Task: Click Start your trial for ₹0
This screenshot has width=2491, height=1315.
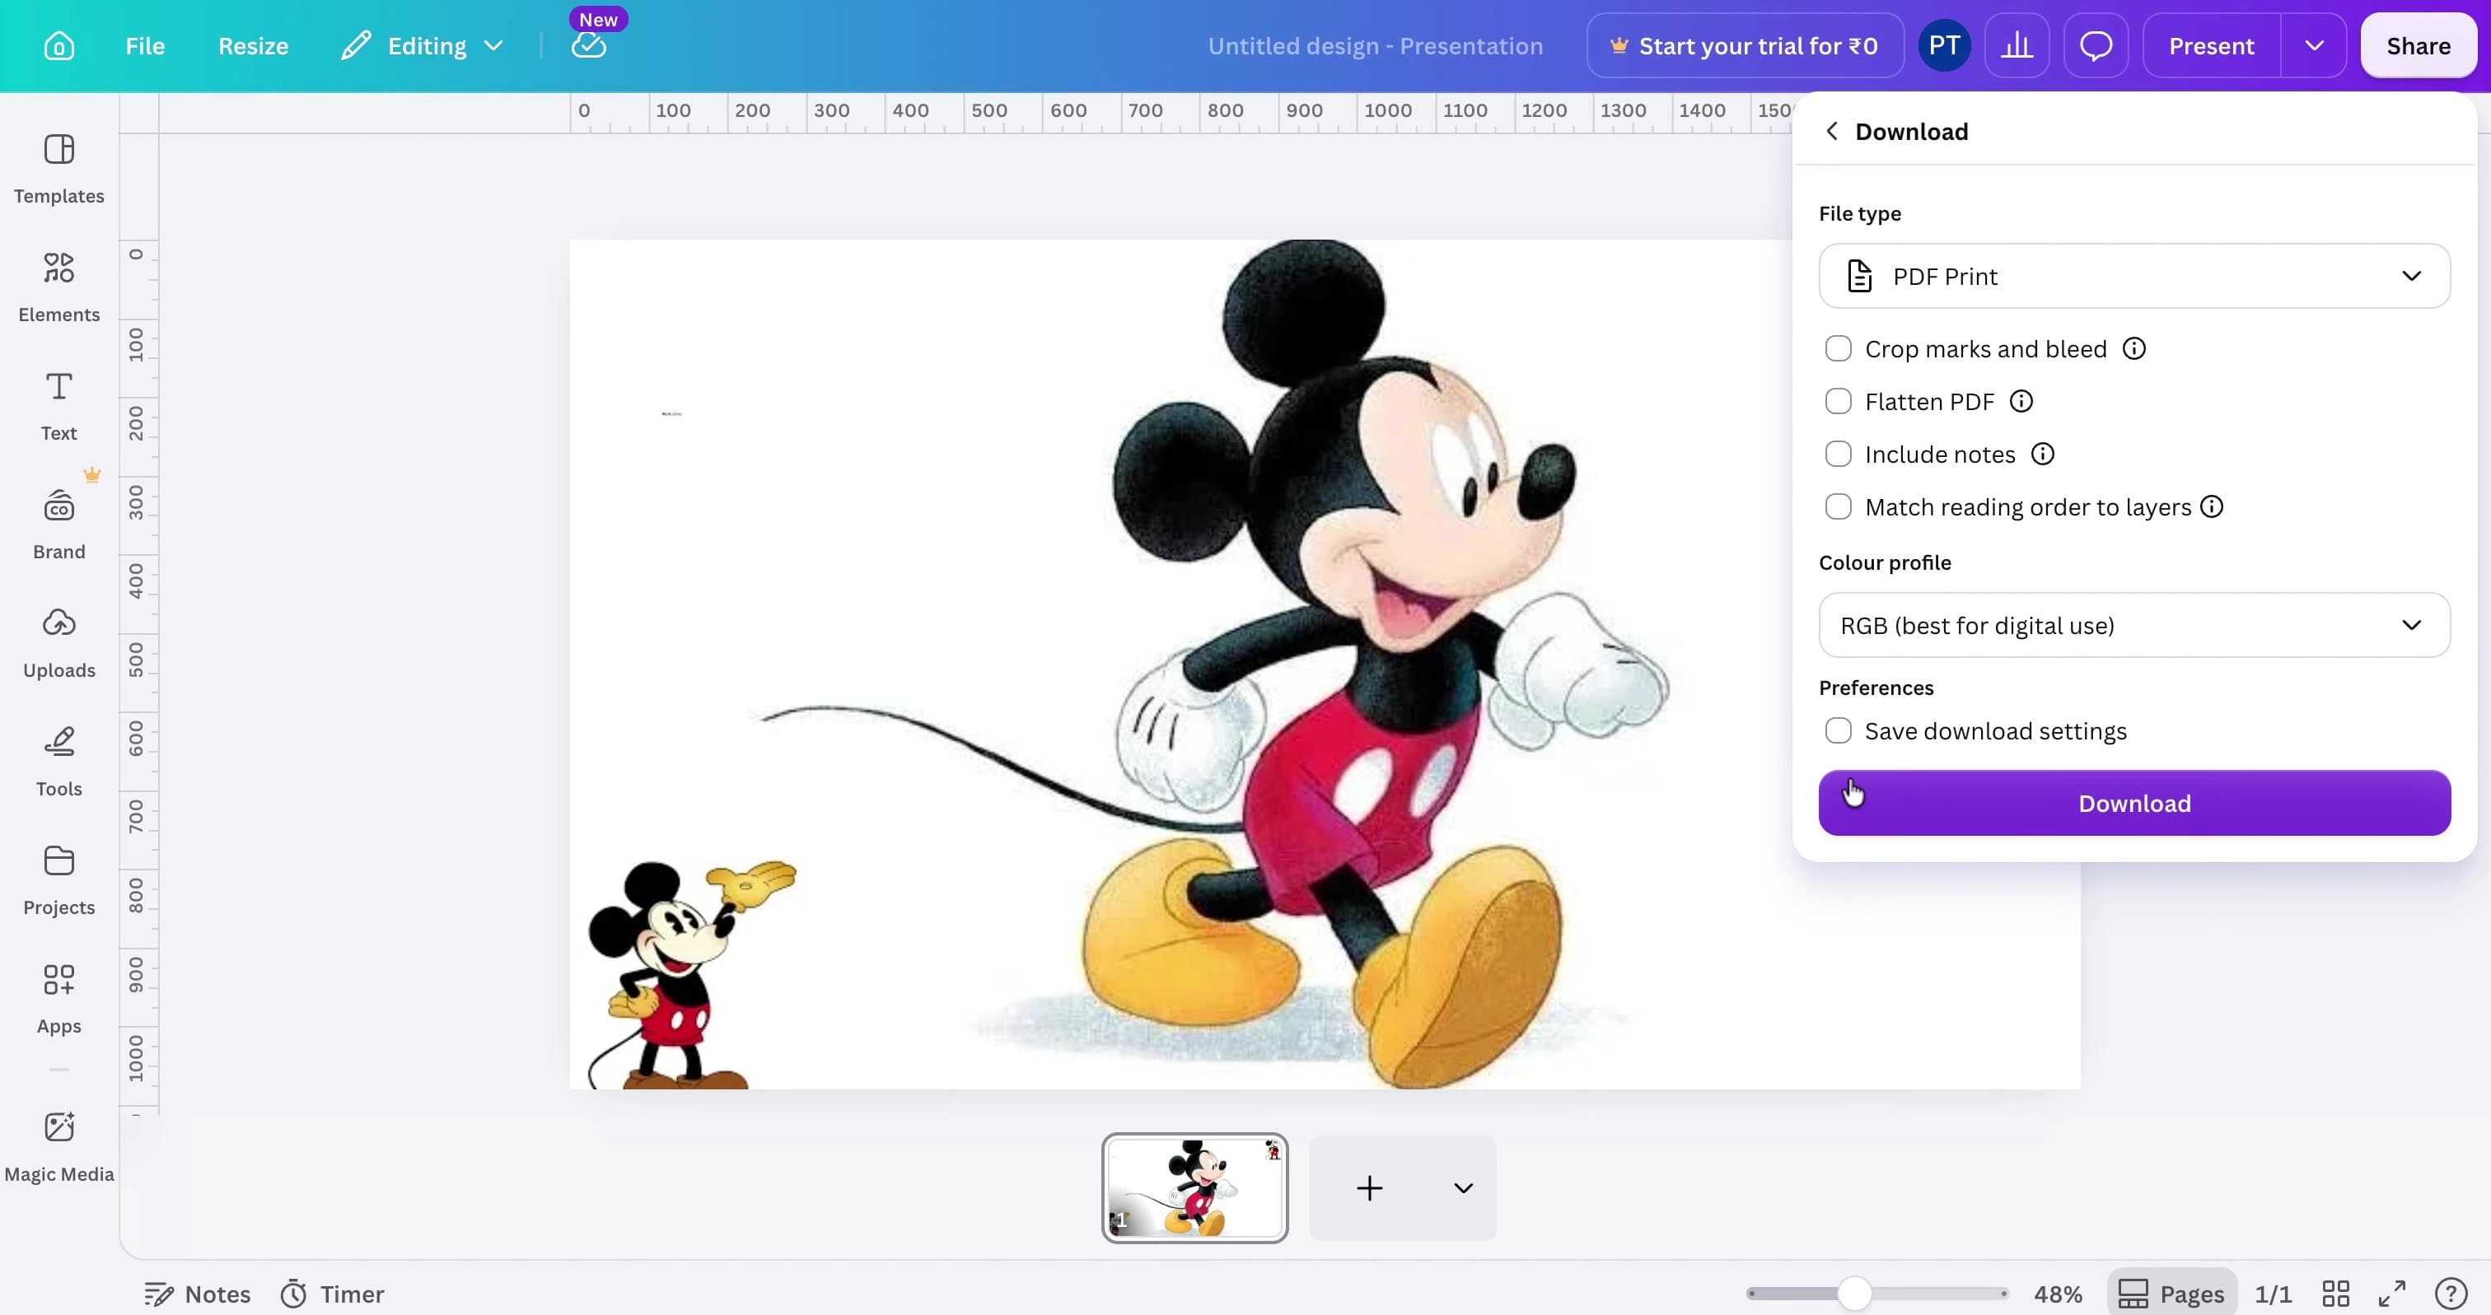Action: click(x=1745, y=45)
